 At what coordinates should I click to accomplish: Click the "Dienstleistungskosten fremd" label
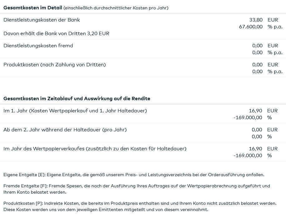pos(38,46)
